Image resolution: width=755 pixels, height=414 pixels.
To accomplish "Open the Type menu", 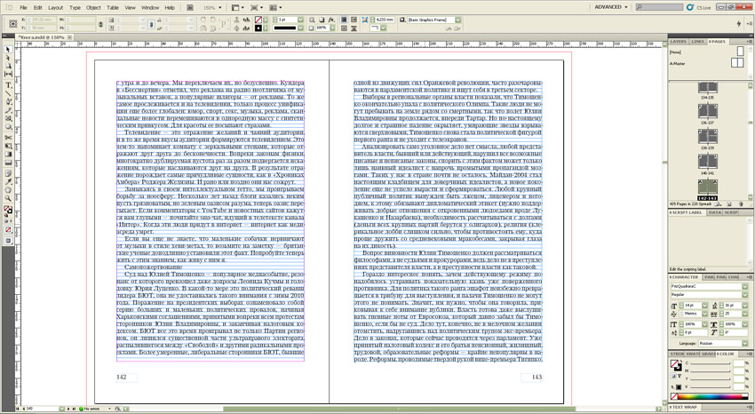I will (x=75, y=8).
